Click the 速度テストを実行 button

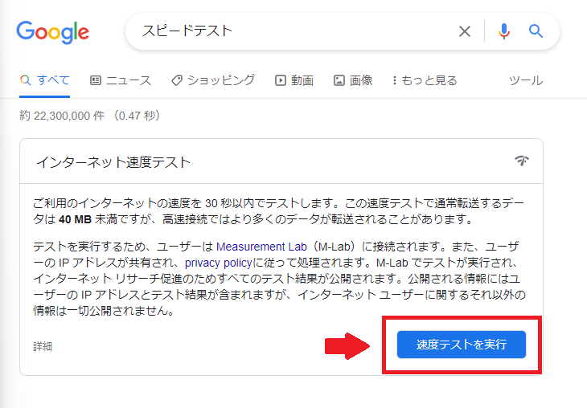(462, 345)
